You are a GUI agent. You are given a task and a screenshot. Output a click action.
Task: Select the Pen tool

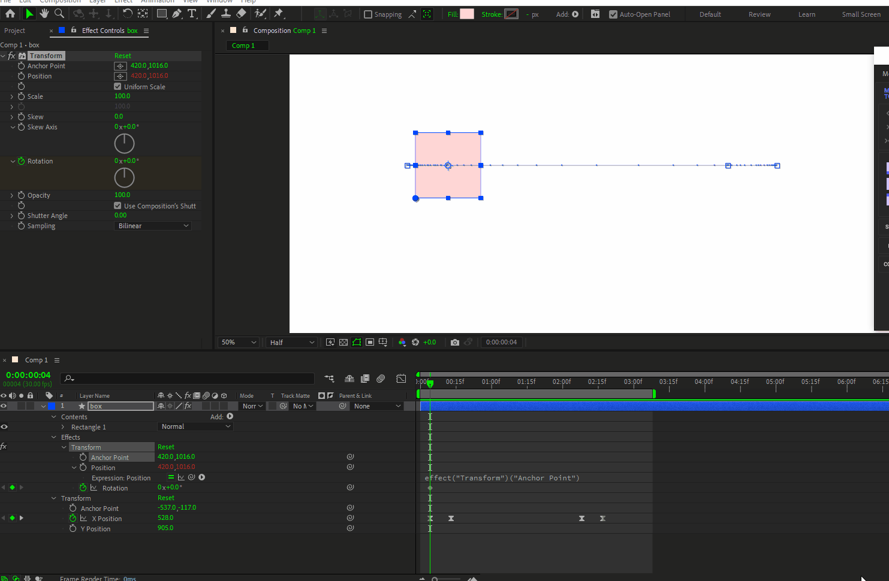pos(177,13)
